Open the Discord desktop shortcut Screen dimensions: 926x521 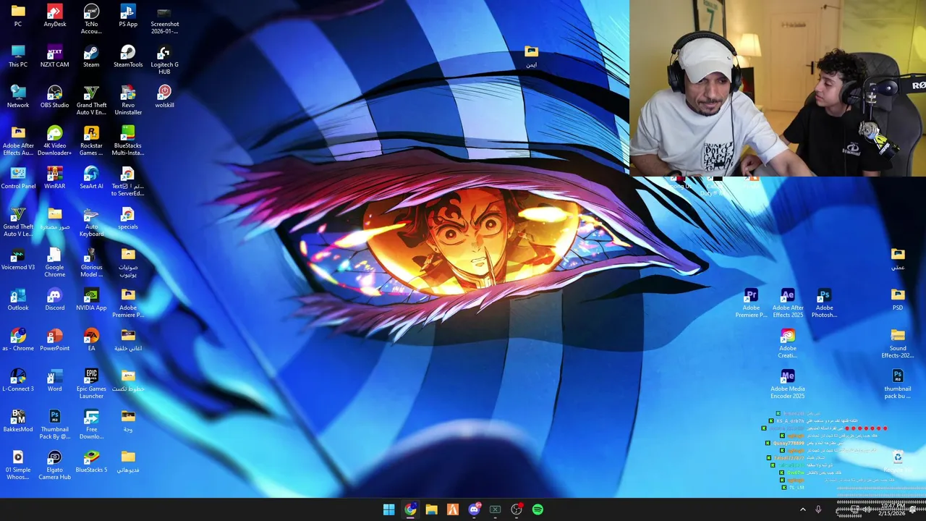tap(55, 300)
